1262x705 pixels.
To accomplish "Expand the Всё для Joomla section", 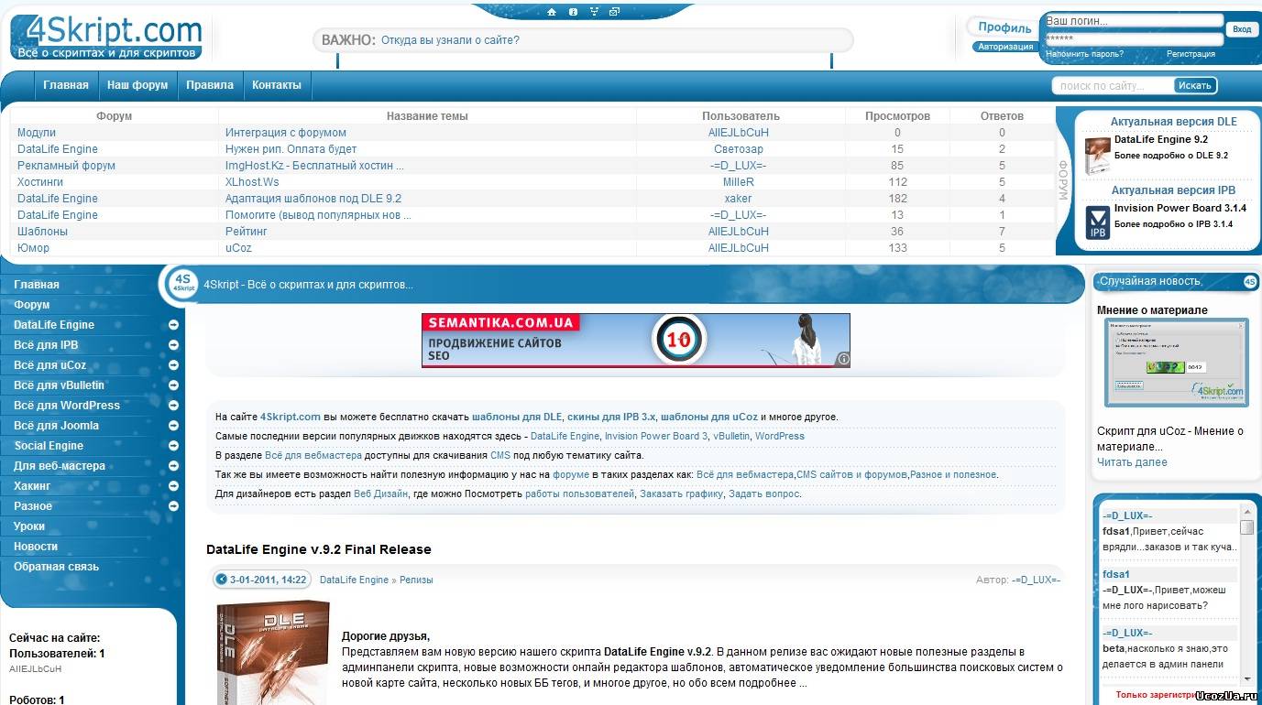I will pos(173,426).
